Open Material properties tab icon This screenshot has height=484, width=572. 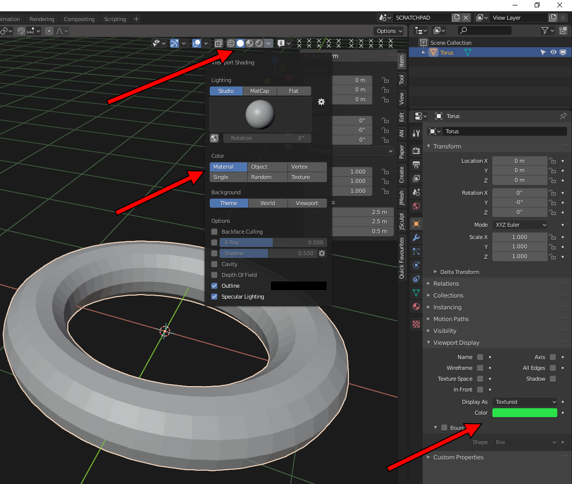(x=416, y=306)
